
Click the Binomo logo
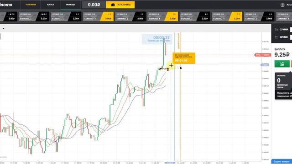[6, 5]
